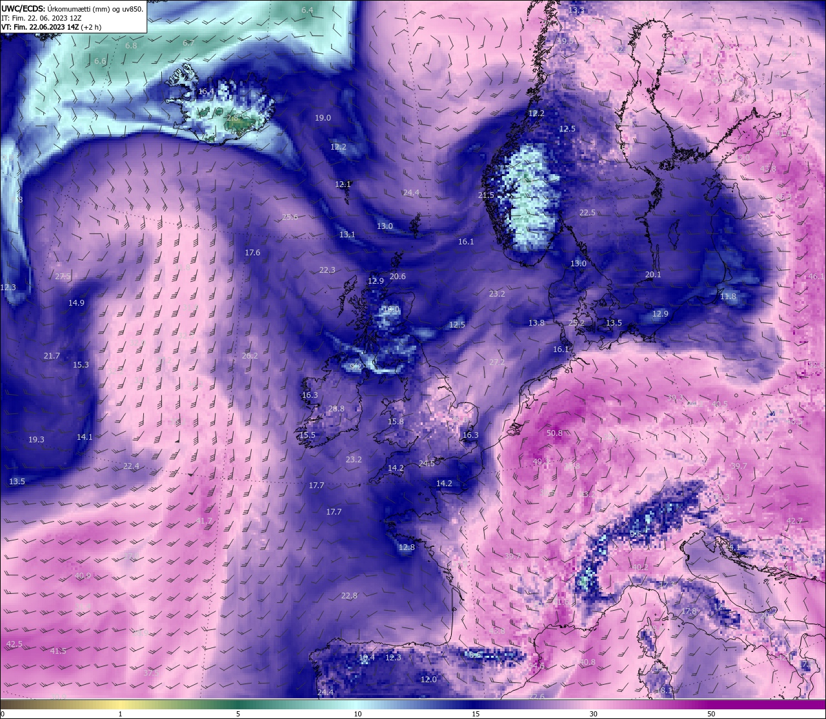
Task: Click the 41.7 value label
Action: click(x=203, y=521)
